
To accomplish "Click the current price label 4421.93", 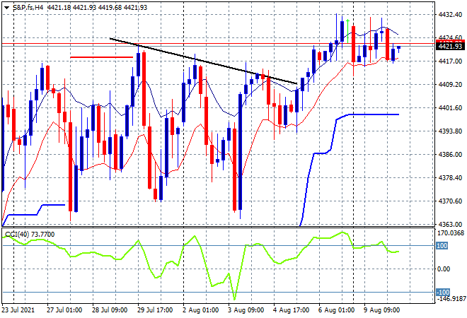I will click(x=450, y=46).
